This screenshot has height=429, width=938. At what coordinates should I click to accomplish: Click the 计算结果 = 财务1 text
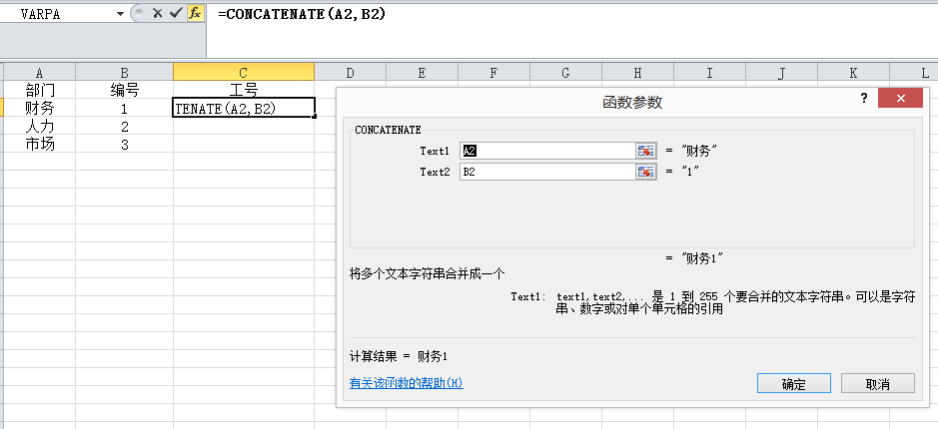click(x=399, y=357)
